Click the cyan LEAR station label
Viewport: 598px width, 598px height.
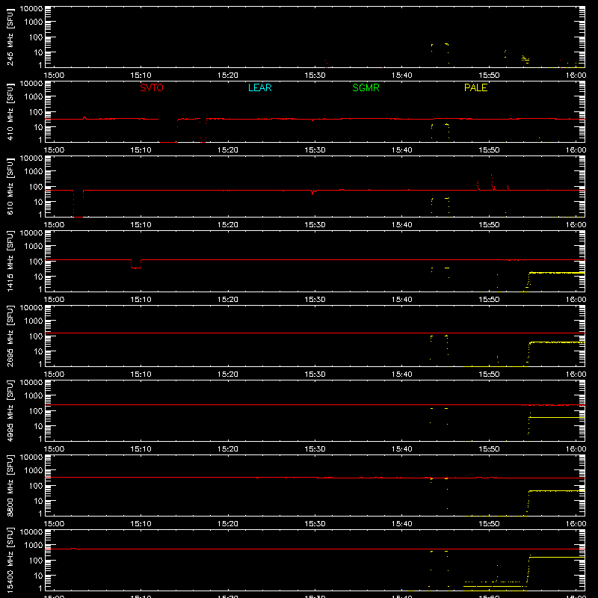[259, 87]
